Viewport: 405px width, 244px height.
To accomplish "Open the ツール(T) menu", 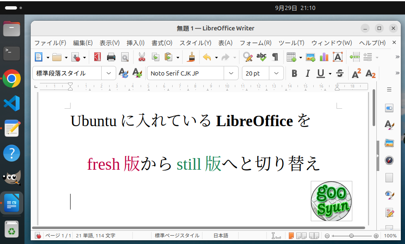I will pyautogui.click(x=291, y=43).
